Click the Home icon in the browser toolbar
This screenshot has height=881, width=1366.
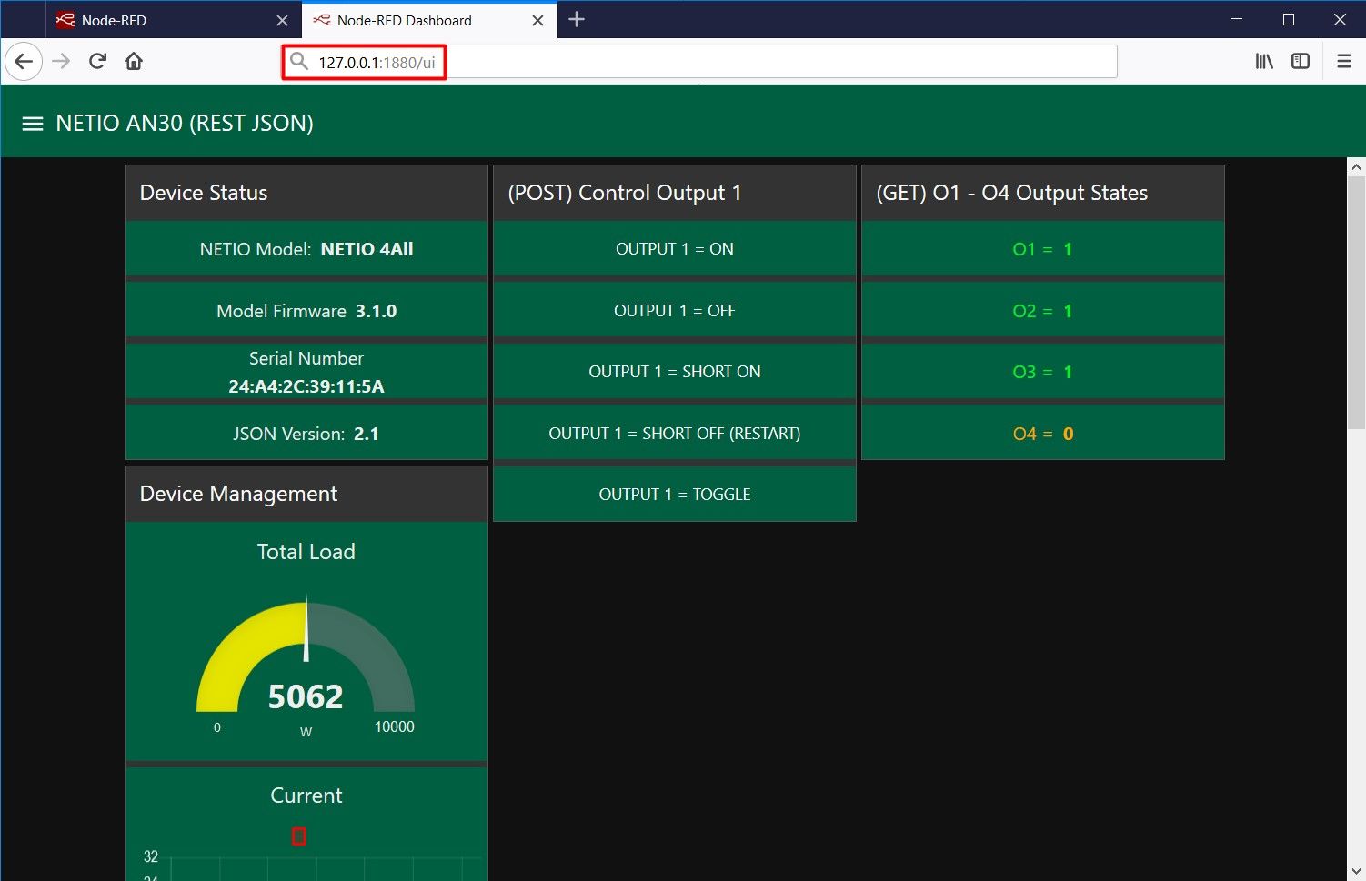coord(133,61)
